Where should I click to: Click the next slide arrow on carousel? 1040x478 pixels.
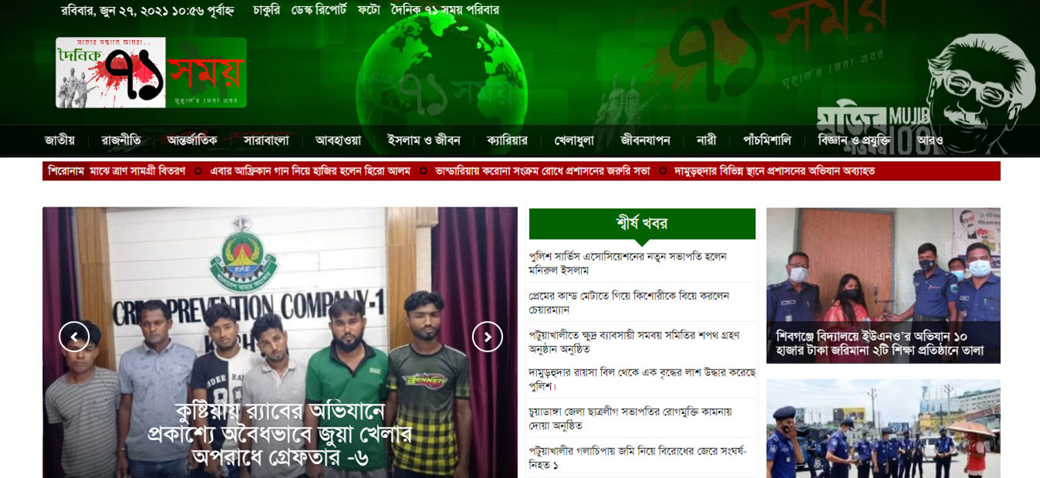click(488, 337)
